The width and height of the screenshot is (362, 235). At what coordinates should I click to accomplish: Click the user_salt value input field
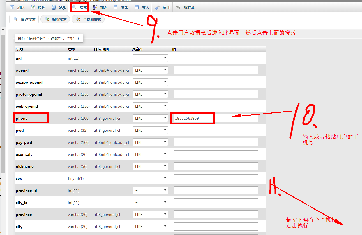click(216, 154)
